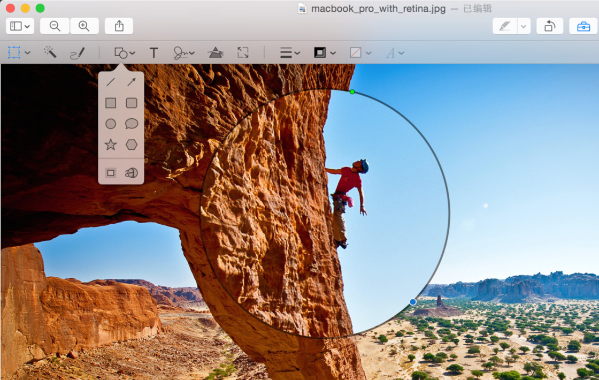Choose the arrow shape from the shapes menu
Viewport: 599px width, 380px height.
pos(132,82)
